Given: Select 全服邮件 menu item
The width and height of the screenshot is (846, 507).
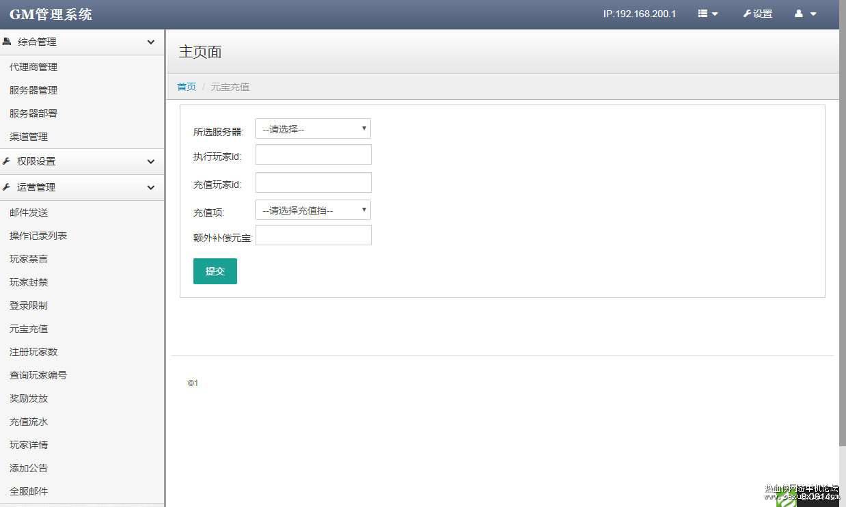Looking at the screenshot, I should coord(29,491).
